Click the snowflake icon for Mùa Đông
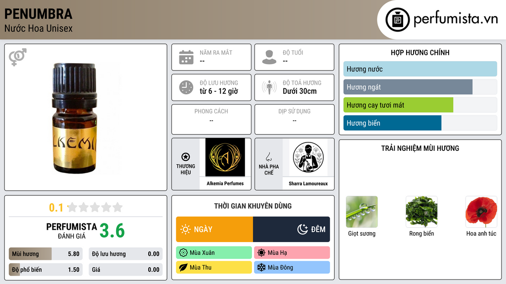The height and width of the screenshot is (284, 506). coord(261,267)
